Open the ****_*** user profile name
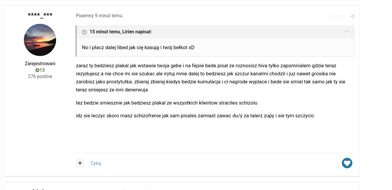 (40, 15)
